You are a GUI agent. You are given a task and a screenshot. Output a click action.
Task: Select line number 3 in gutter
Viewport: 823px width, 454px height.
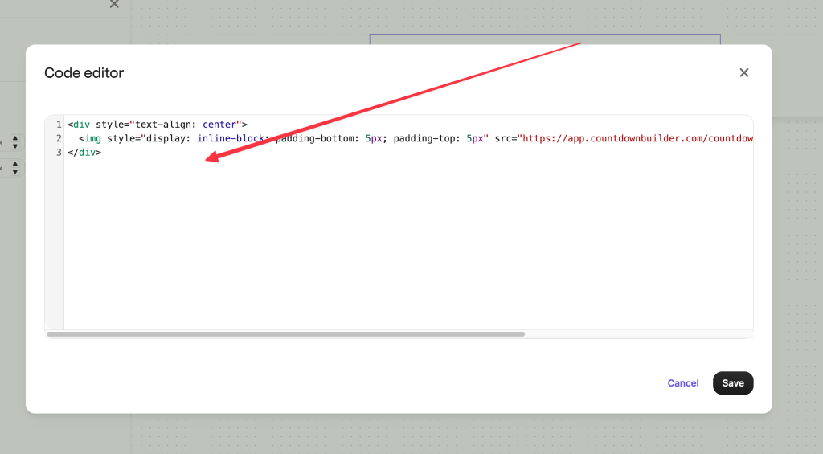[58, 152]
